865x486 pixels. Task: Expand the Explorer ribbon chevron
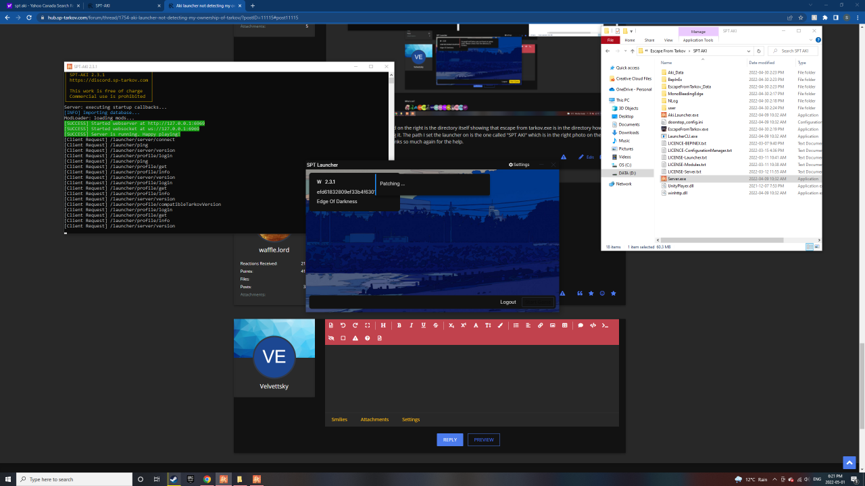[x=811, y=40]
